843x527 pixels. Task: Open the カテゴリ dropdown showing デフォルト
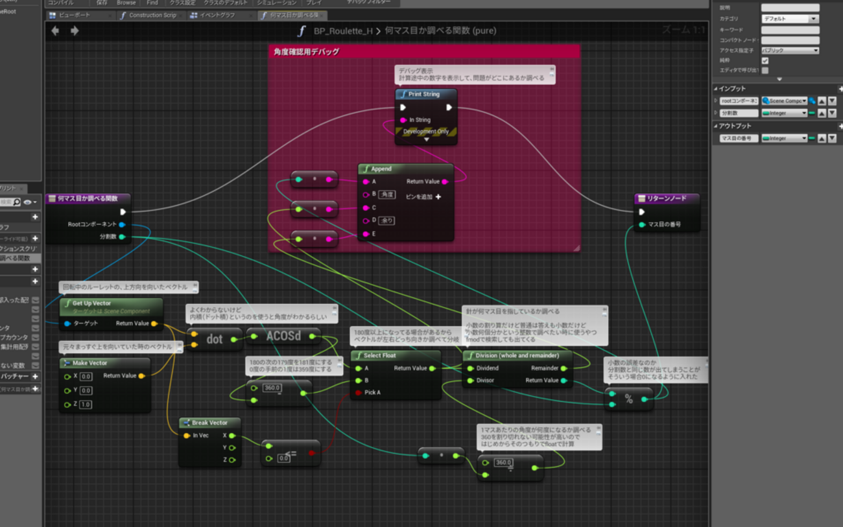pos(790,19)
